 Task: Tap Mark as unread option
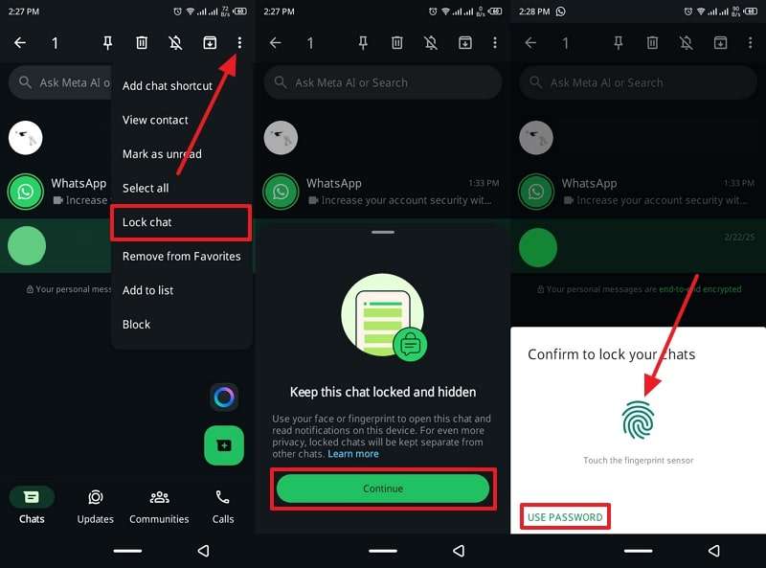pos(162,154)
